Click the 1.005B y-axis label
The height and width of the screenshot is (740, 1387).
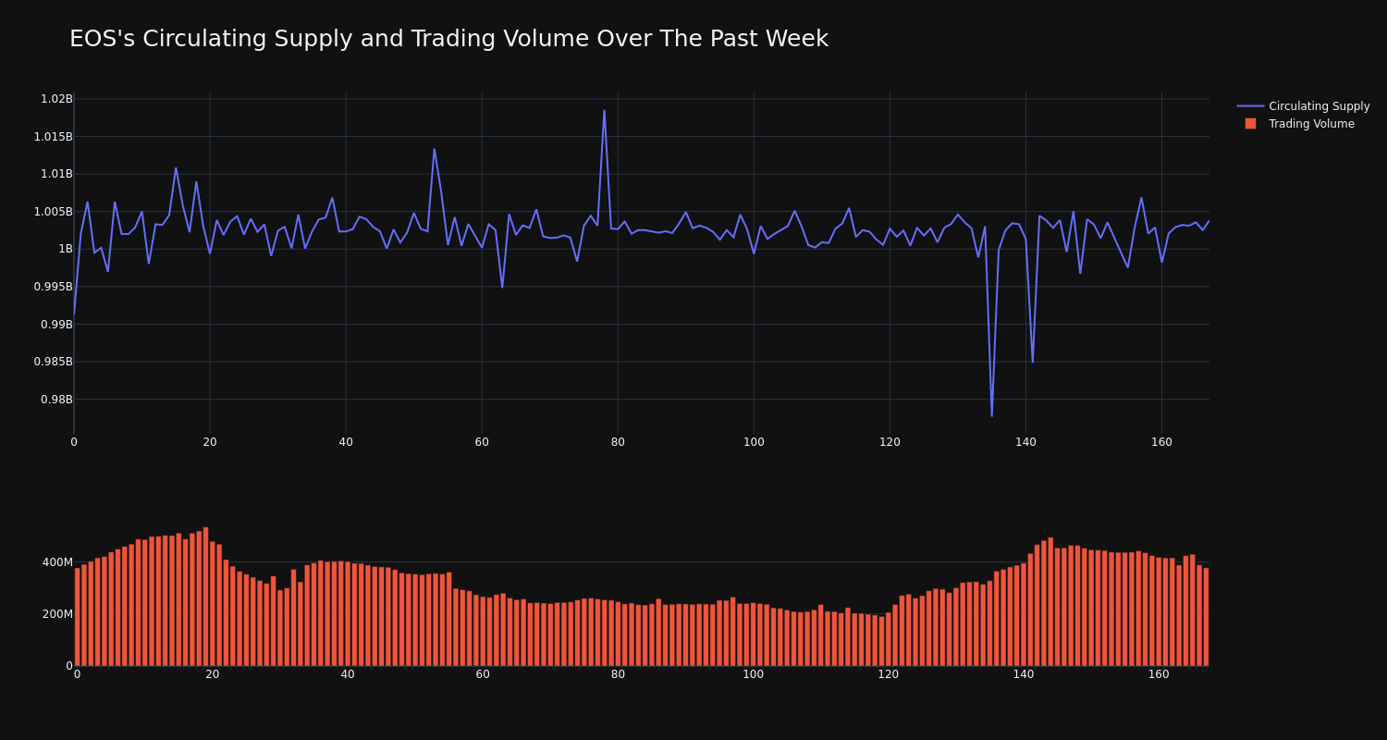53,212
